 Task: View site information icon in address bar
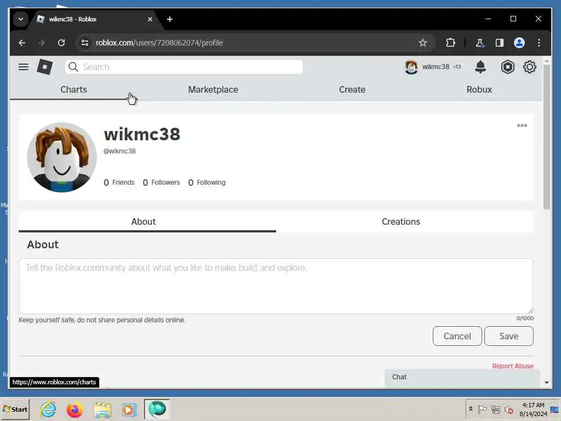pos(85,43)
